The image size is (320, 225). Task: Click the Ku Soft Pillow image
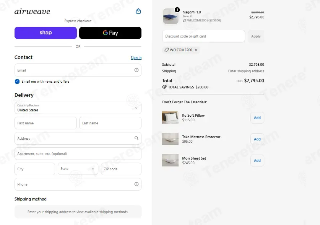170,117
